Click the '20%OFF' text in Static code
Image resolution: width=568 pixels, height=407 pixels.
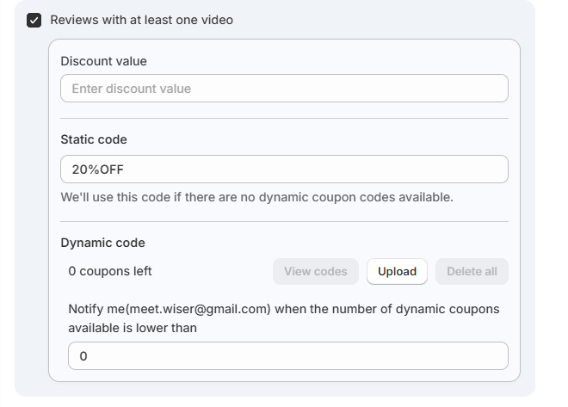coord(98,170)
